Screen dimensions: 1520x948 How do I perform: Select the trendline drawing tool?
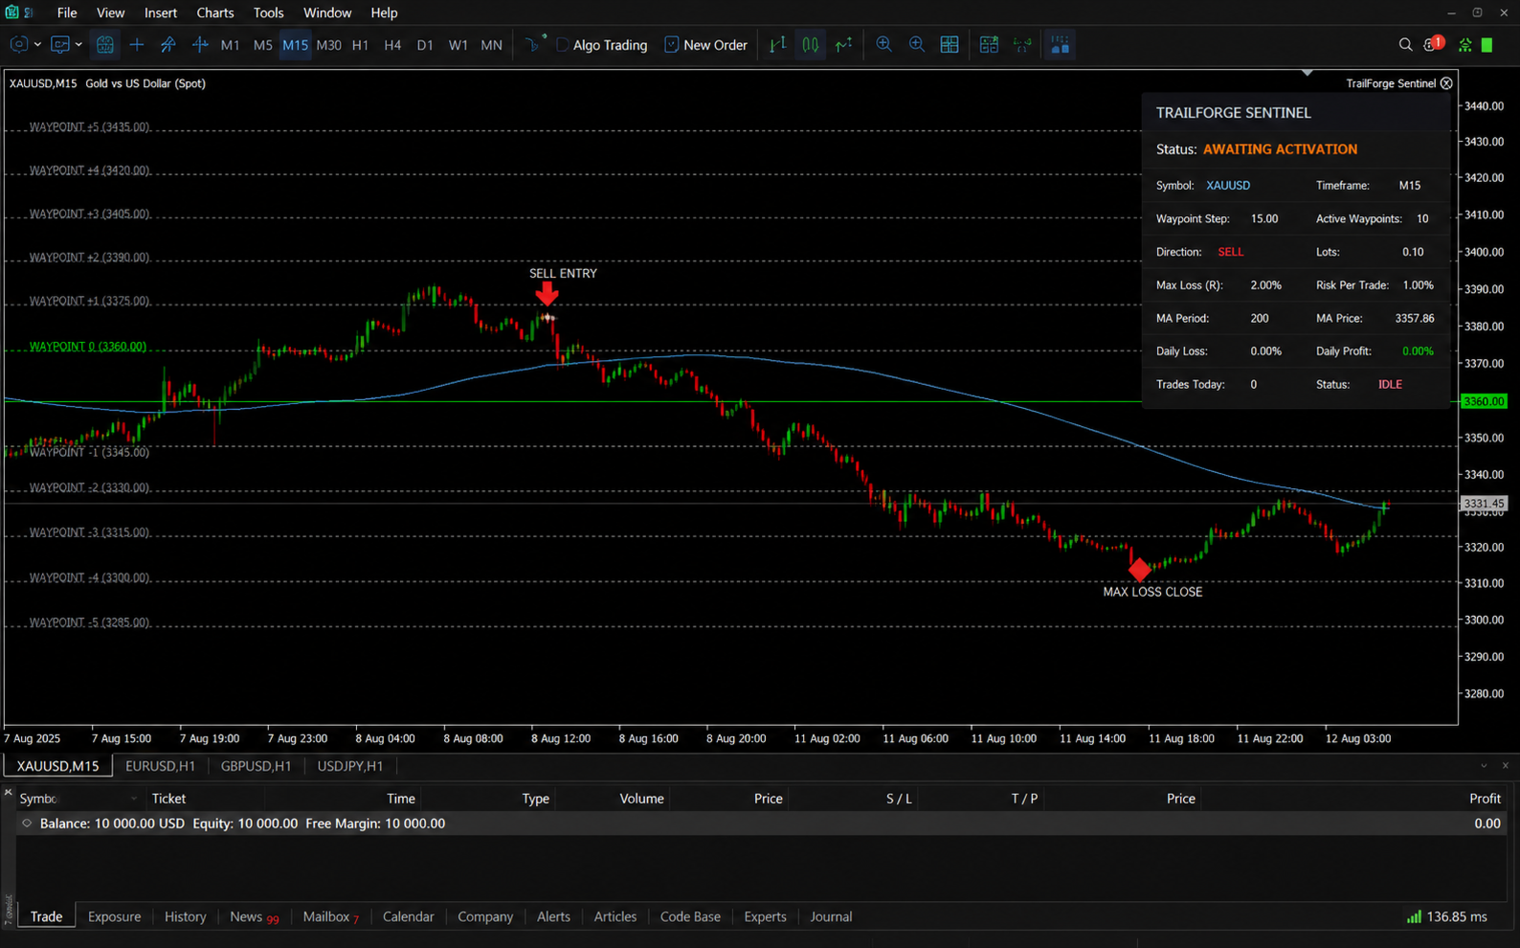pos(168,45)
